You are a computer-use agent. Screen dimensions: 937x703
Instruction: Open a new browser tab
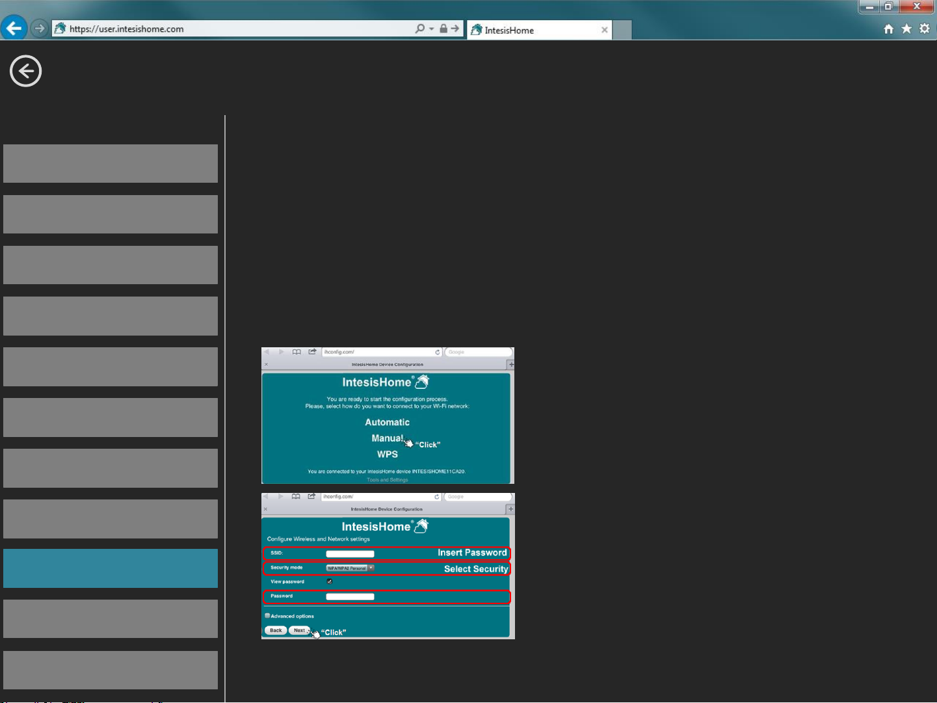tap(622, 30)
